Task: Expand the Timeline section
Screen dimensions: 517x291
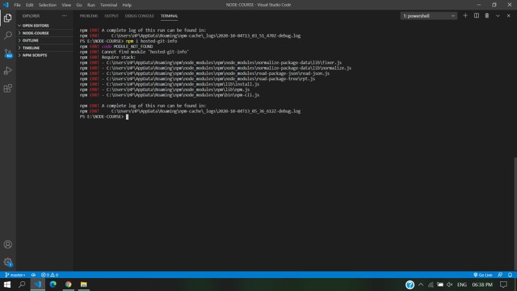Action: 45,48
